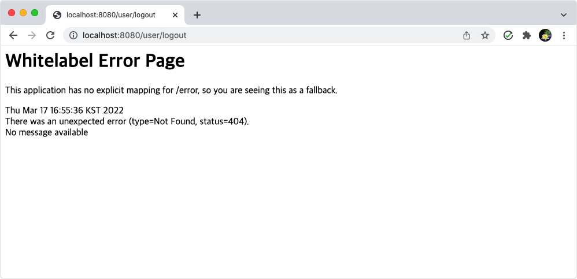Minimize the window with the yellow button

point(23,13)
